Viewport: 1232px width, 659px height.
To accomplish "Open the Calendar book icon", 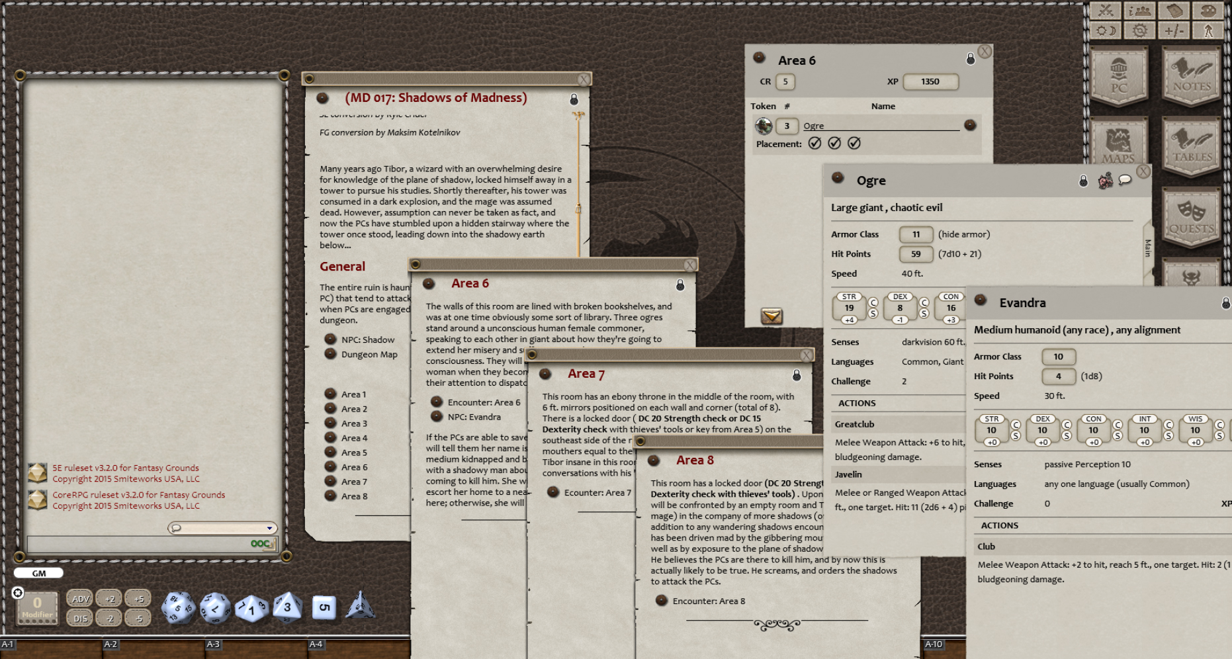I will pos(1174,11).
